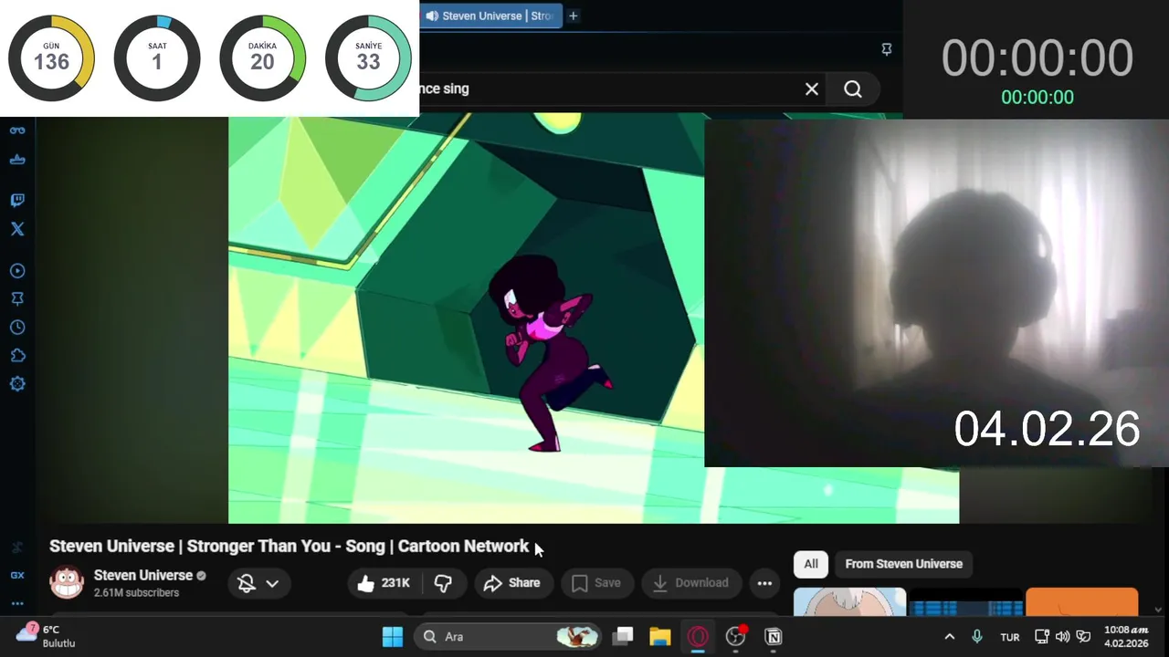Open browsing History from the clock icon
The height and width of the screenshot is (657, 1169).
click(17, 328)
